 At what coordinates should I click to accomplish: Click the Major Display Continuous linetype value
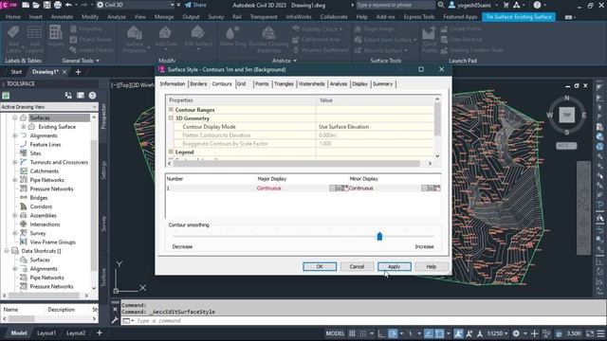click(269, 188)
